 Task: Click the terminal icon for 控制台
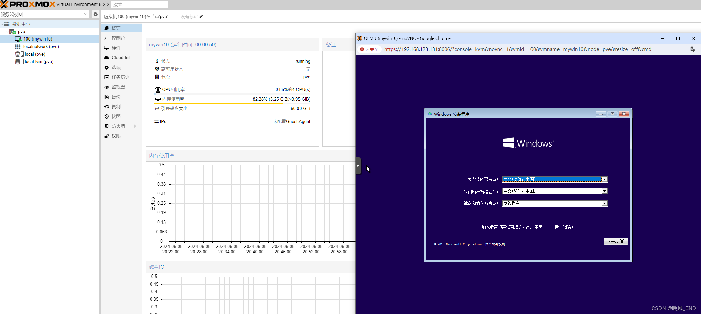(107, 38)
